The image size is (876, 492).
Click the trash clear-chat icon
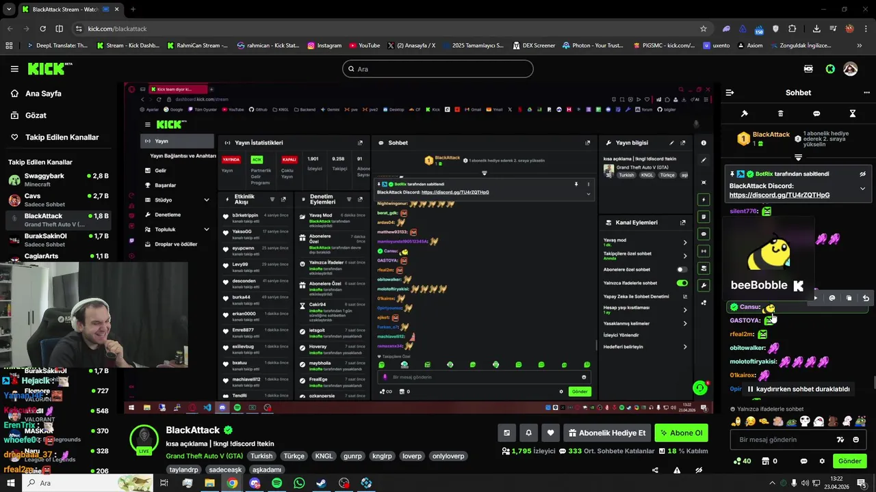point(780,113)
